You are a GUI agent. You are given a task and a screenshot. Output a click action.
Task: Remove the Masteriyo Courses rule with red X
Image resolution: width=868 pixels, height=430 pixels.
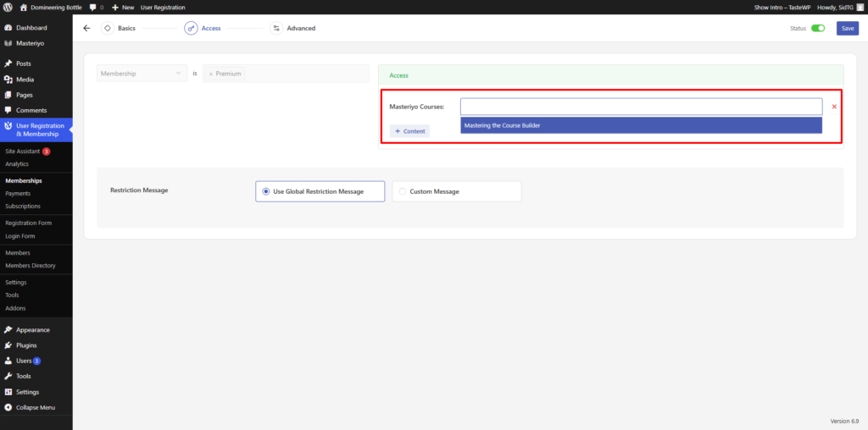point(834,107)
